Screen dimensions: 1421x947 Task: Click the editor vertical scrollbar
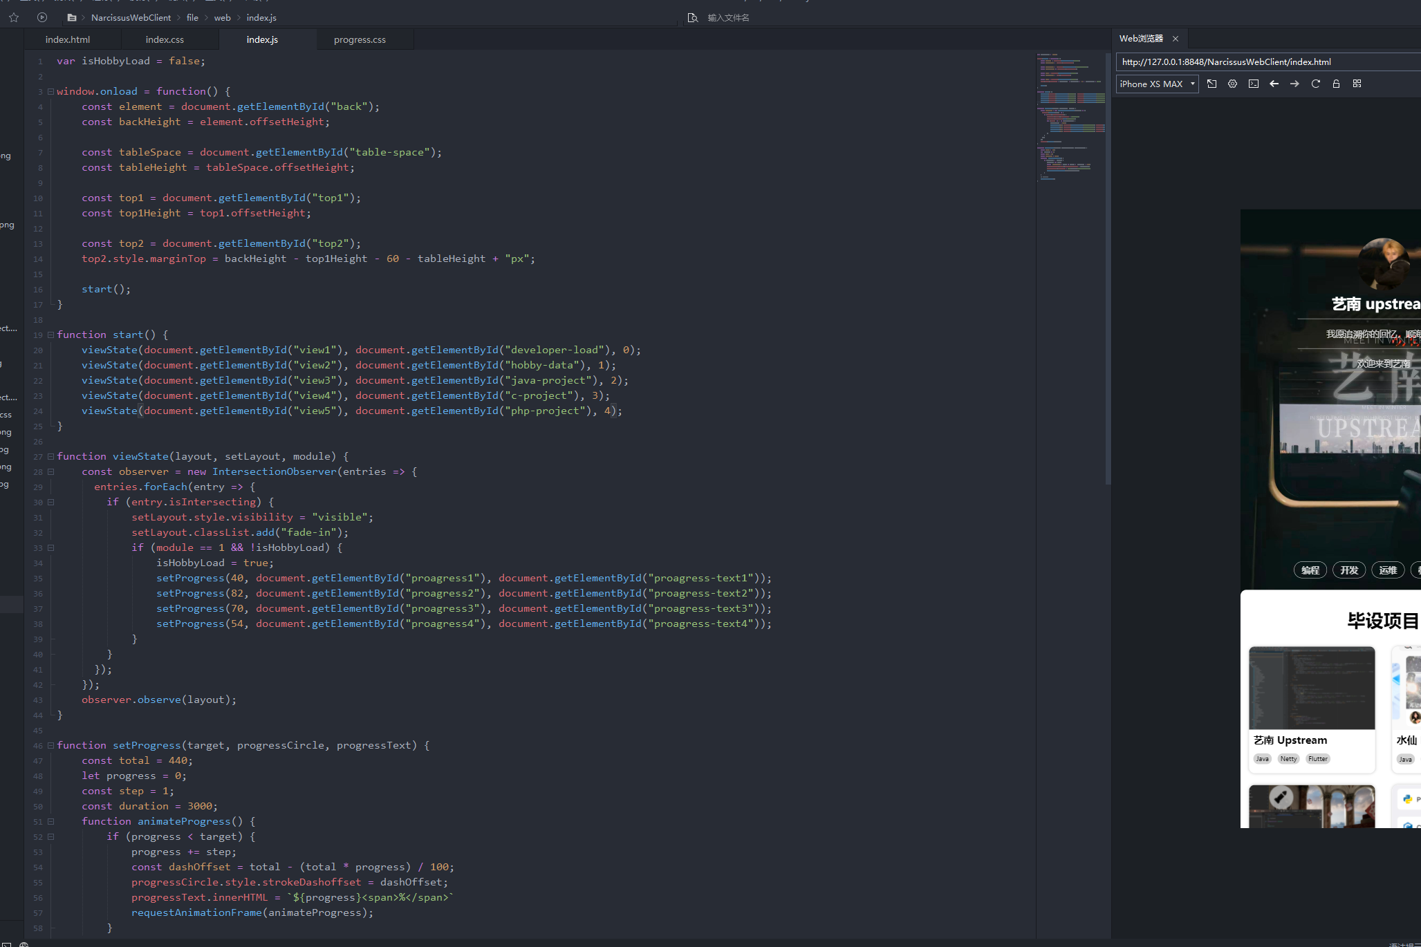(1108, 268)
